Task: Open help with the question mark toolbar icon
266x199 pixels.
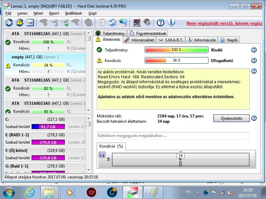Action: (x=161, y=23)
